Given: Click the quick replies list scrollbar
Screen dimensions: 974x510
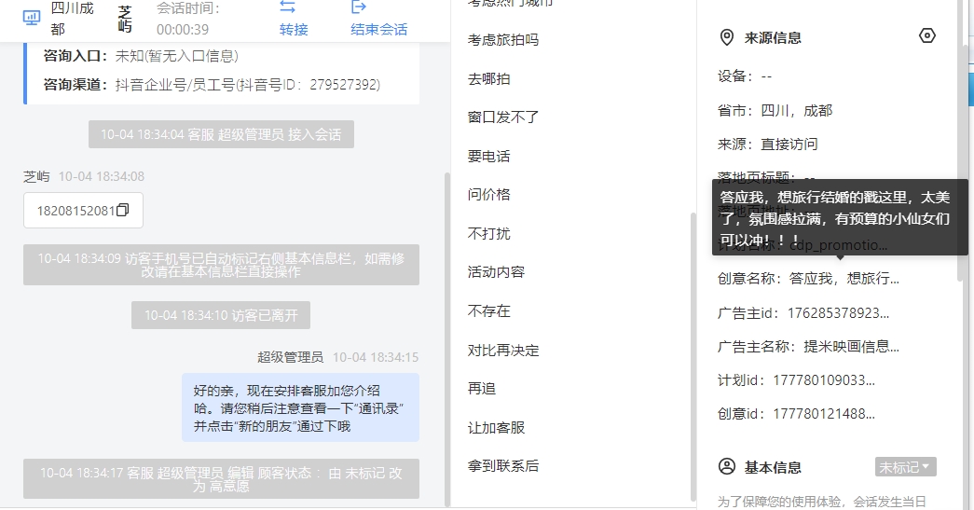Looking at the screenshot, I should pos(693,356).
